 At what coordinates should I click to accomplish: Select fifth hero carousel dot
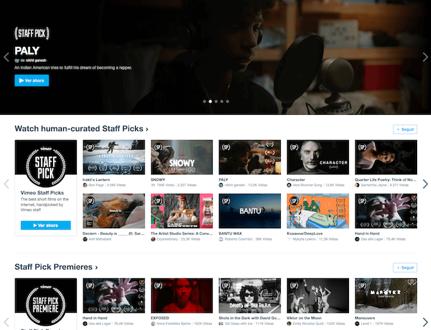point(228,102)
